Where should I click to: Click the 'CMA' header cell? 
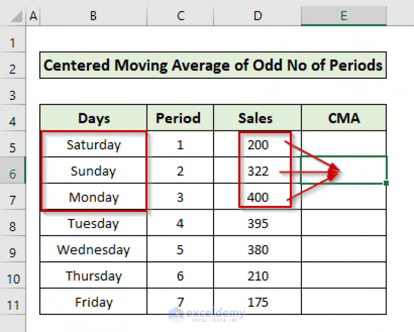(x=343, y=117)
